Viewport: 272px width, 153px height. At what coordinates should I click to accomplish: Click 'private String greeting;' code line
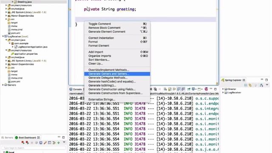click(x=110, y=9)
